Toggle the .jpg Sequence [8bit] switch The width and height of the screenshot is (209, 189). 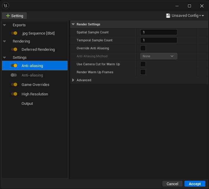click(14, 33)
